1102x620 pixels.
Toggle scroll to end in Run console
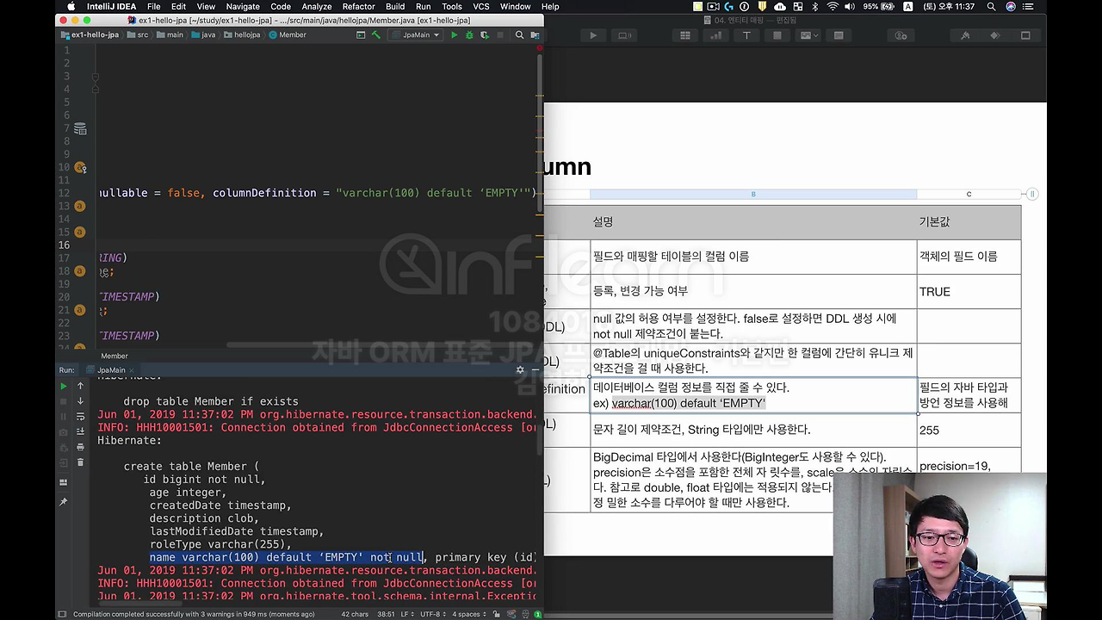coord(80,432)
